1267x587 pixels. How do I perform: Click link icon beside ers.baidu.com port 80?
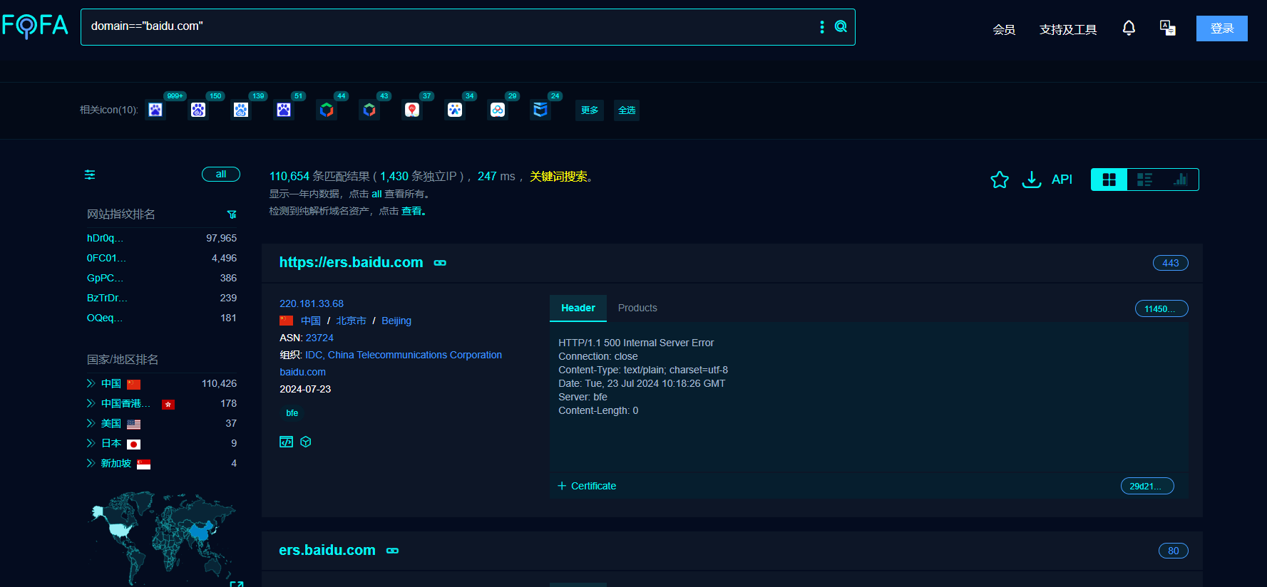(392, 551)
